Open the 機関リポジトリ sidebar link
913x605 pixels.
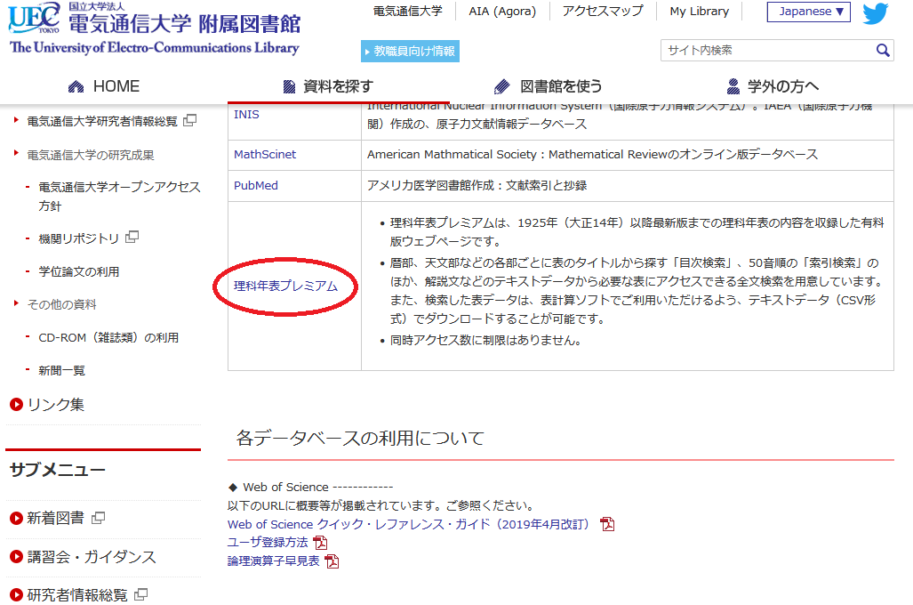pyautogui.click(x=78, y=238)
